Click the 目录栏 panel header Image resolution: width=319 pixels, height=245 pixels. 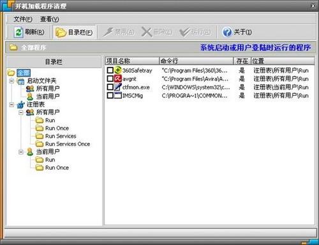54,62
